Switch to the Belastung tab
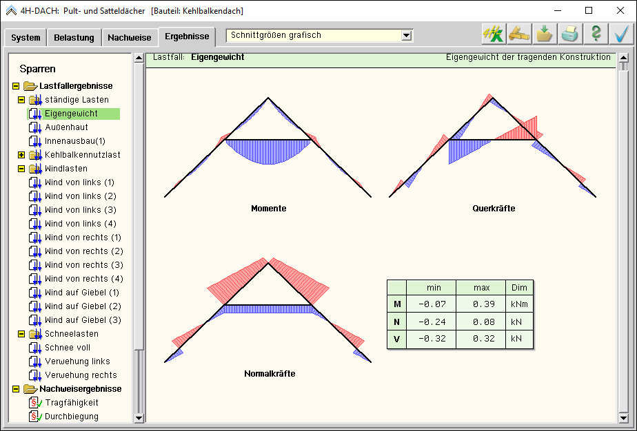 74,38
